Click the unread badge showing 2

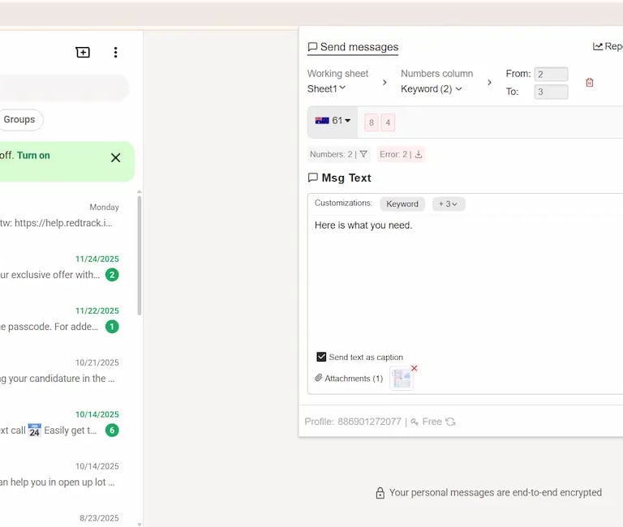pyautogui.click(x=112, y=275)
